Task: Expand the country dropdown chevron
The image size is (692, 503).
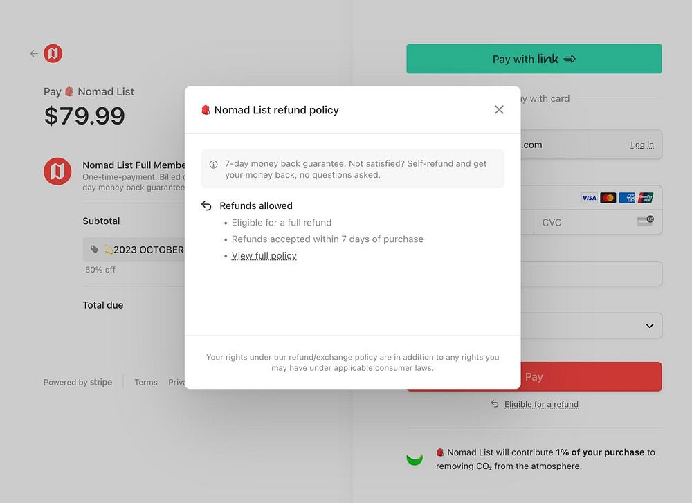Action: click(649, 326)
